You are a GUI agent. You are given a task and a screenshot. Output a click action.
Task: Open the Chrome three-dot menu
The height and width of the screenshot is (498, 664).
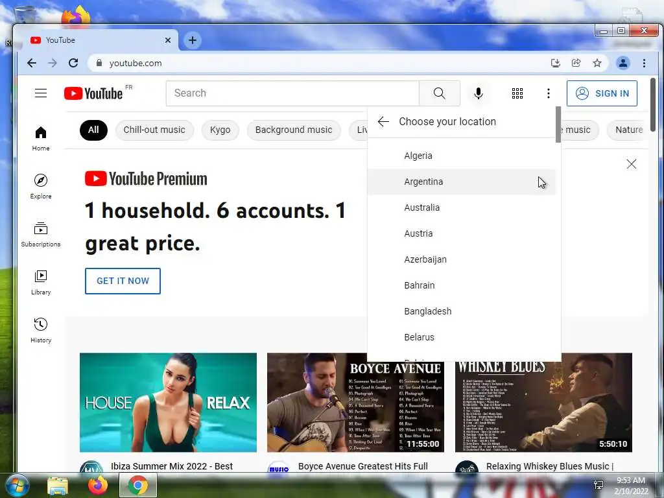click(x=644, y=63)
